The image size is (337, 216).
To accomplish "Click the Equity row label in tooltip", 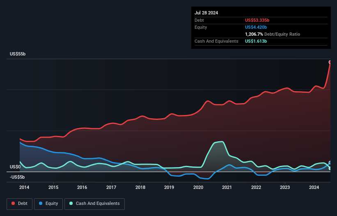I will pyautogui.click(x=201, y=27).
